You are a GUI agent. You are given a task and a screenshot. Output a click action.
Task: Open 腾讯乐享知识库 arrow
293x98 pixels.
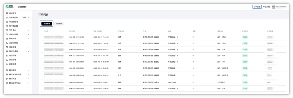coord(28,74)
